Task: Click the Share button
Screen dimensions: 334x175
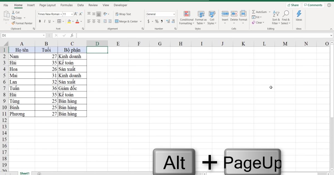Action: pyautogui.click(x=293, y=5)
